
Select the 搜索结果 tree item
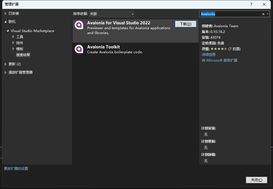(23, 55)
